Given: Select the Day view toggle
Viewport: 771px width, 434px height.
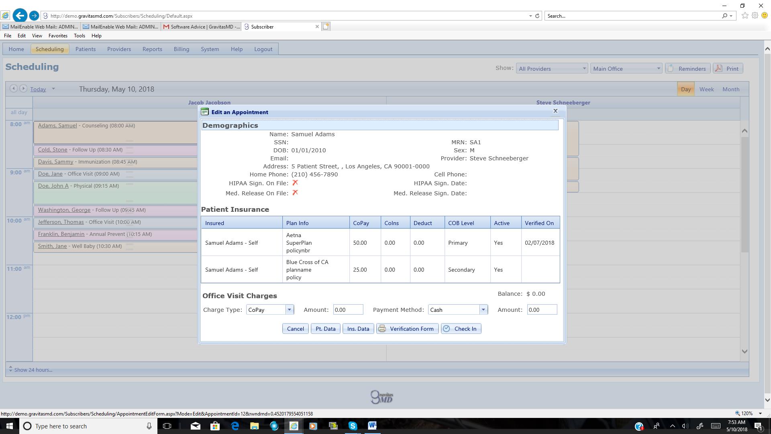Looking at the screenshot, I should pyautogui.click(x=685, y=89).
